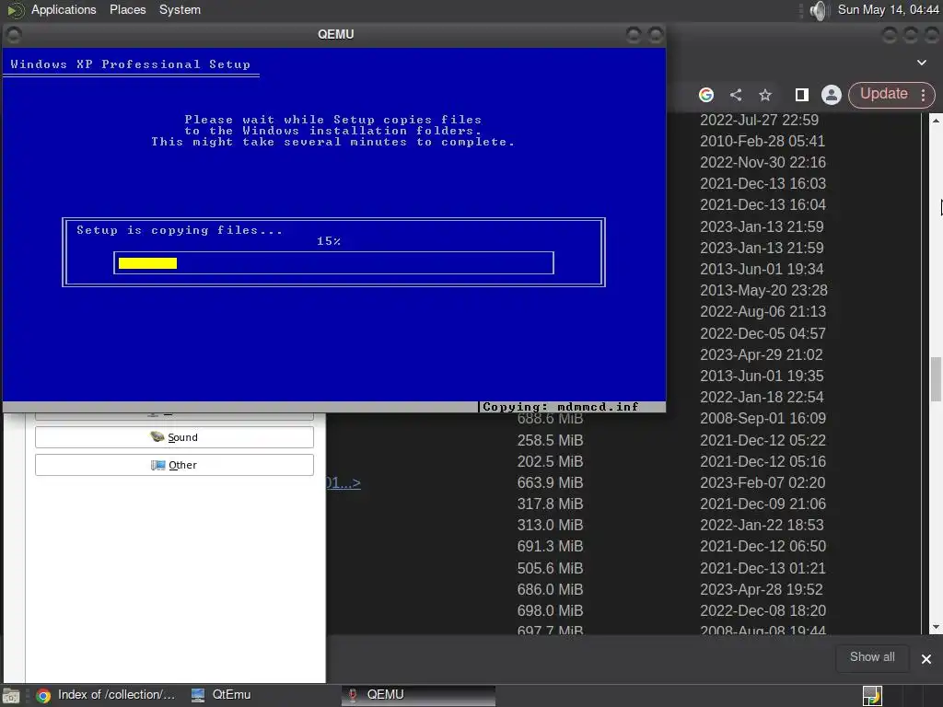Click the Other button in QtEmu

[x=174, y=465]
